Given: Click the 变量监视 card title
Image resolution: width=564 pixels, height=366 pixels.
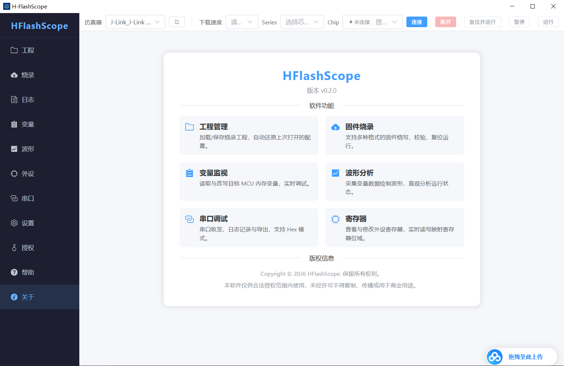Looking at the screenshot, I should coord(214,173).
